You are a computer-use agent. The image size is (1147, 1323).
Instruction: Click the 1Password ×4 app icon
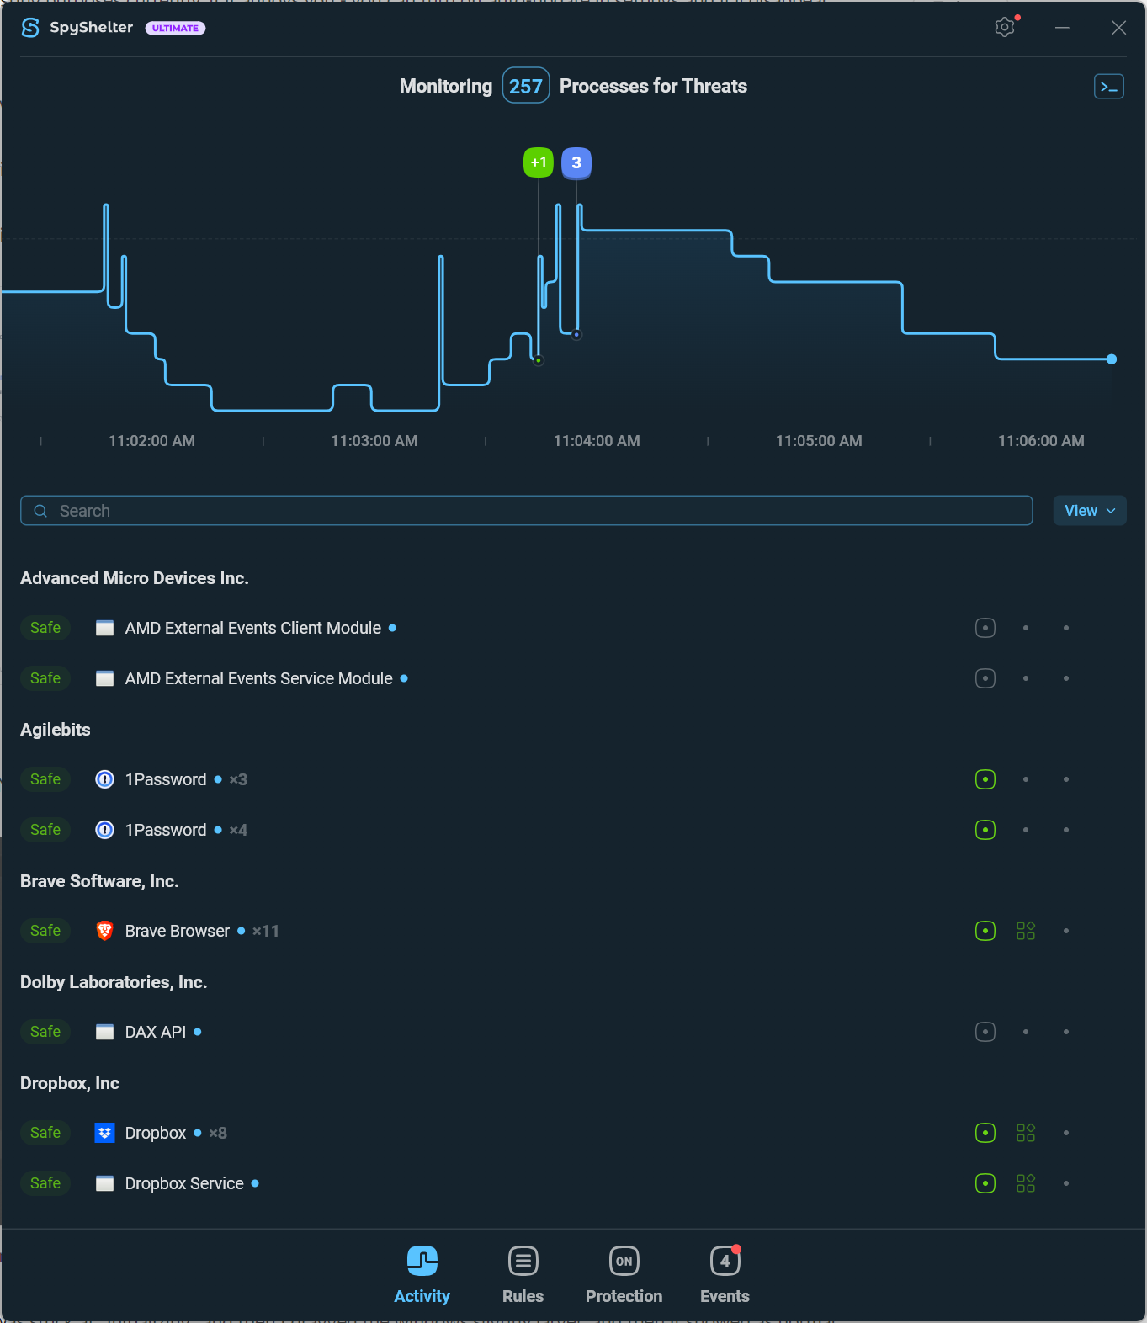(x=104, y=830)
